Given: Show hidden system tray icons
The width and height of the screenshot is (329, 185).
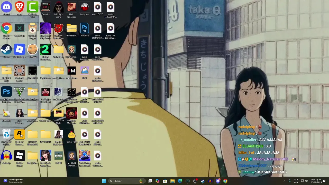Looking at the screenshot, I should point(284,181).
